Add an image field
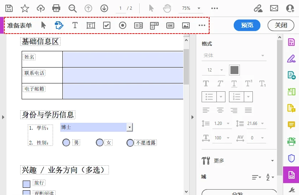The image size is (299, 195). coord(186,25)
